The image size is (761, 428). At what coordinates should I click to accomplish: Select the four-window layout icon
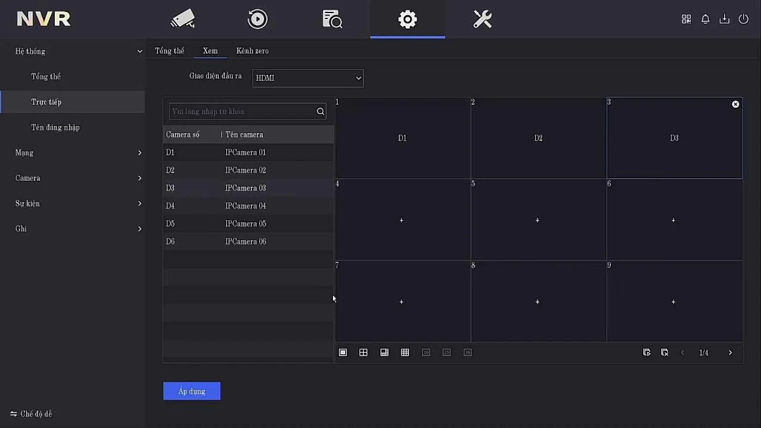pyautogui.click(x=363, y=353)
